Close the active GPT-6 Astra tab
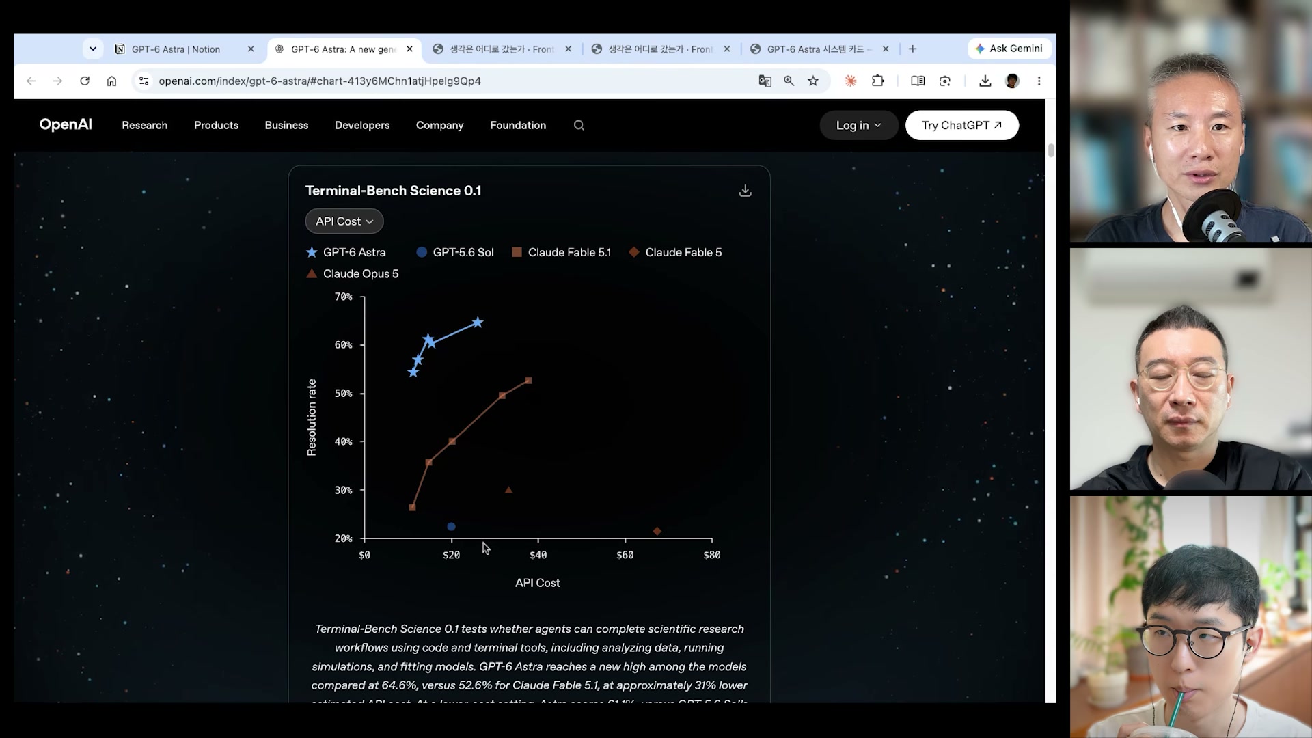The image size is (1312, 738). pos(409,49)
